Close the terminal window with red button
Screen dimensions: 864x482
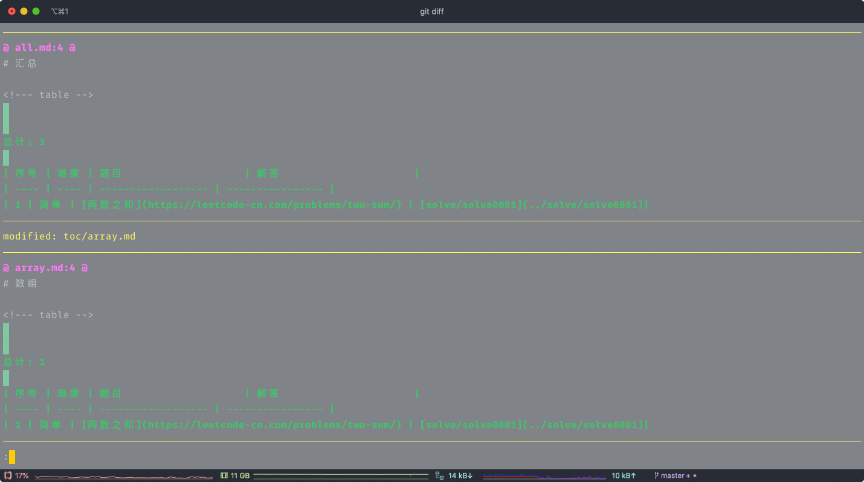coord(11,11)
